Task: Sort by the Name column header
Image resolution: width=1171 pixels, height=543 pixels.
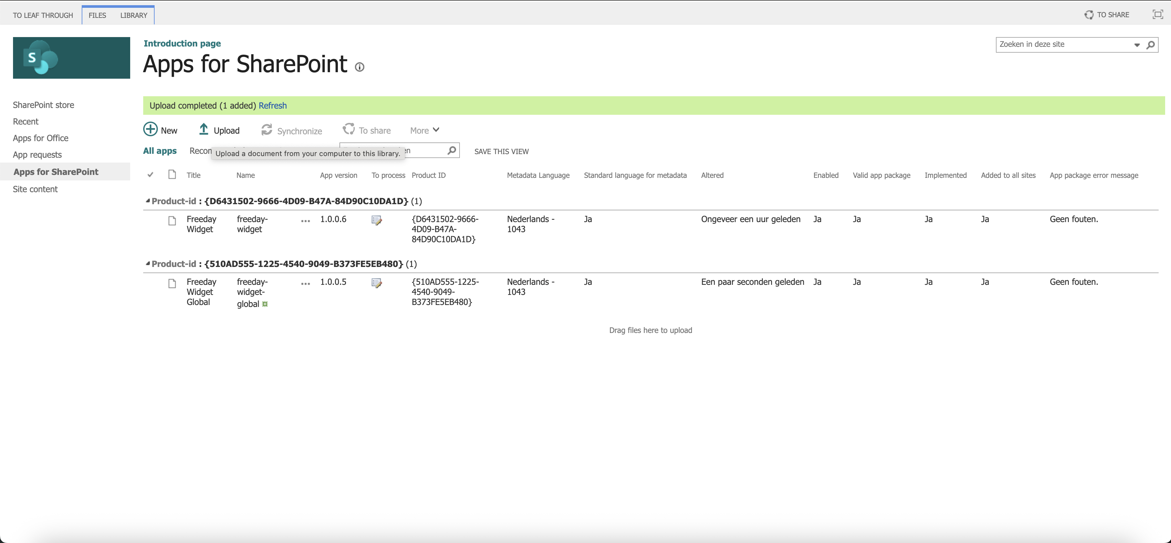Action: 245,175
